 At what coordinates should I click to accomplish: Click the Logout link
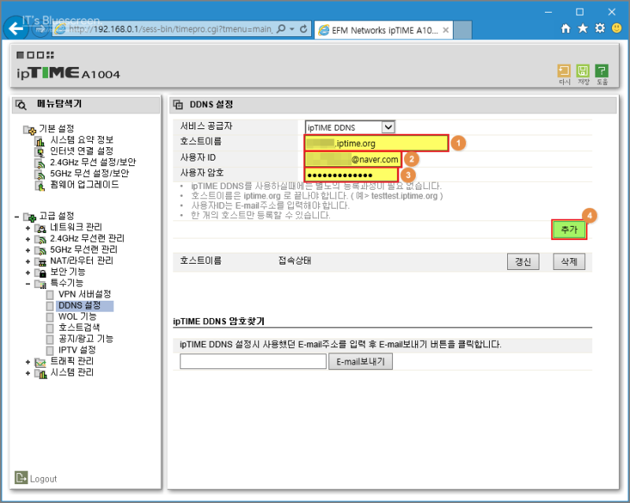(43, 479)
